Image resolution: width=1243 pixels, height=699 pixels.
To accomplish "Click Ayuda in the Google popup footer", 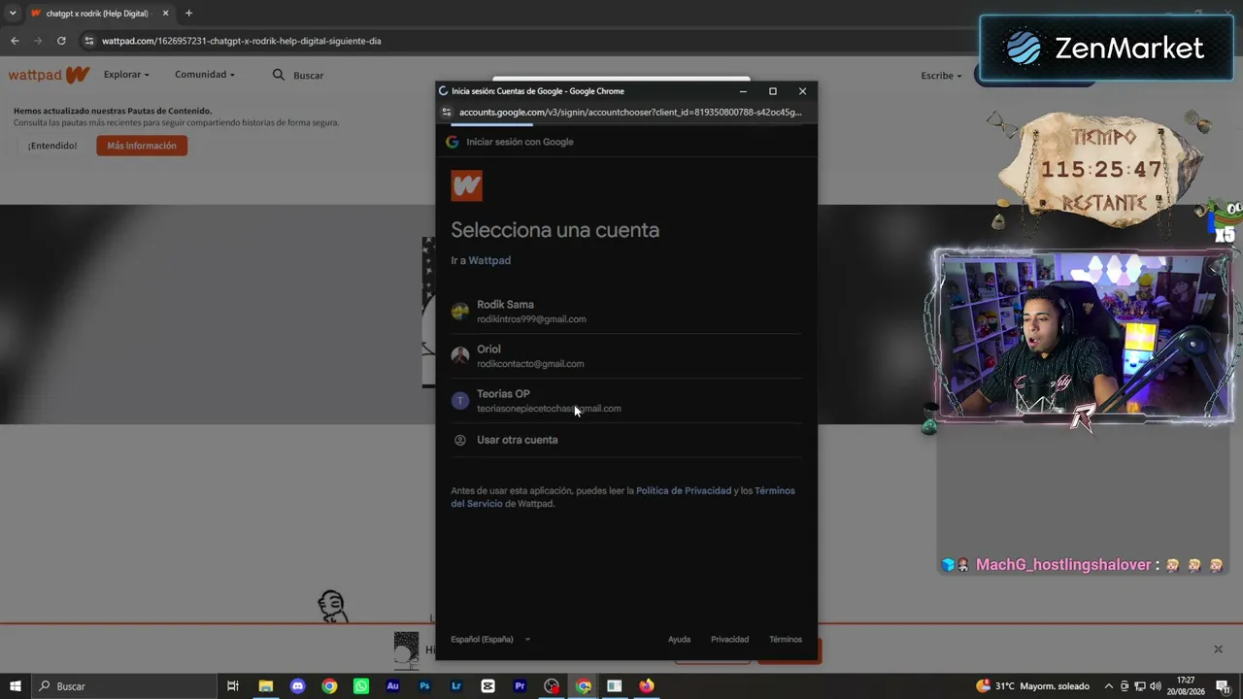I will coord(679,640).
